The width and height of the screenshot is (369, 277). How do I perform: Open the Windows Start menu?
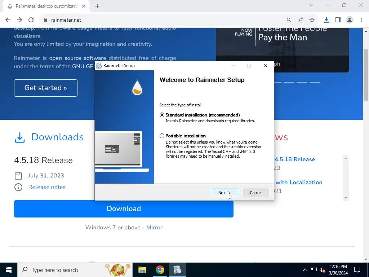(x=9, y=270)
